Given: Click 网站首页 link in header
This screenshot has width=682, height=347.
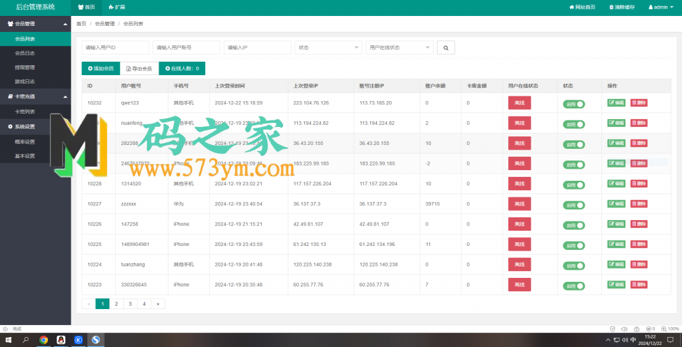Looking at the screenshot, I should [582, 7].
